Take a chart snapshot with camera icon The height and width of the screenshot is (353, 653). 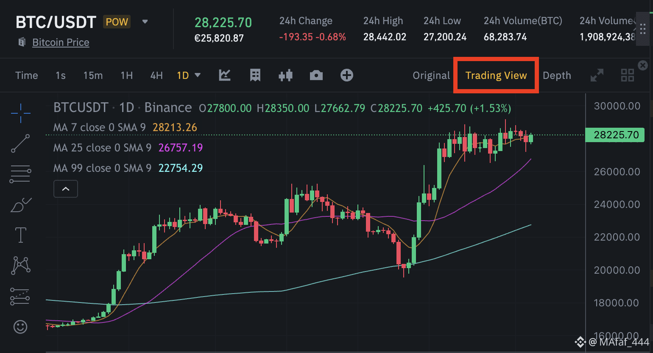coord(316,76)
